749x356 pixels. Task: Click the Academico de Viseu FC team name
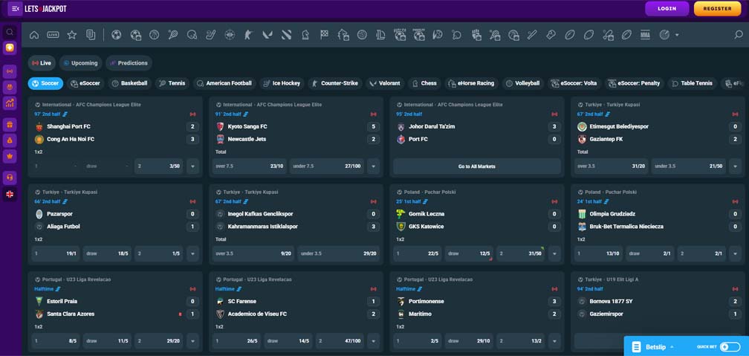pyautogui.click(x=257, y=314)
